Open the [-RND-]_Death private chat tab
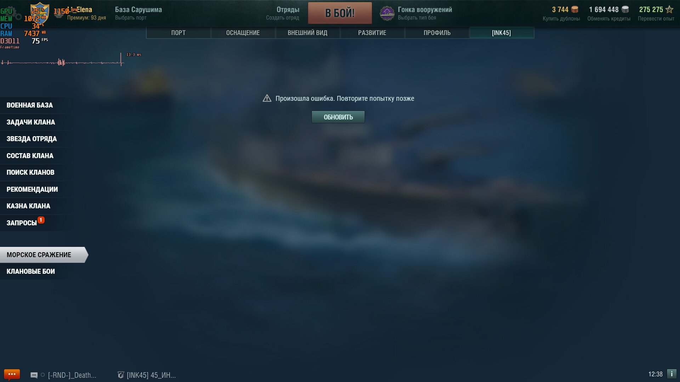The width and height of the screenshot is (680, 382). (64, 375)
